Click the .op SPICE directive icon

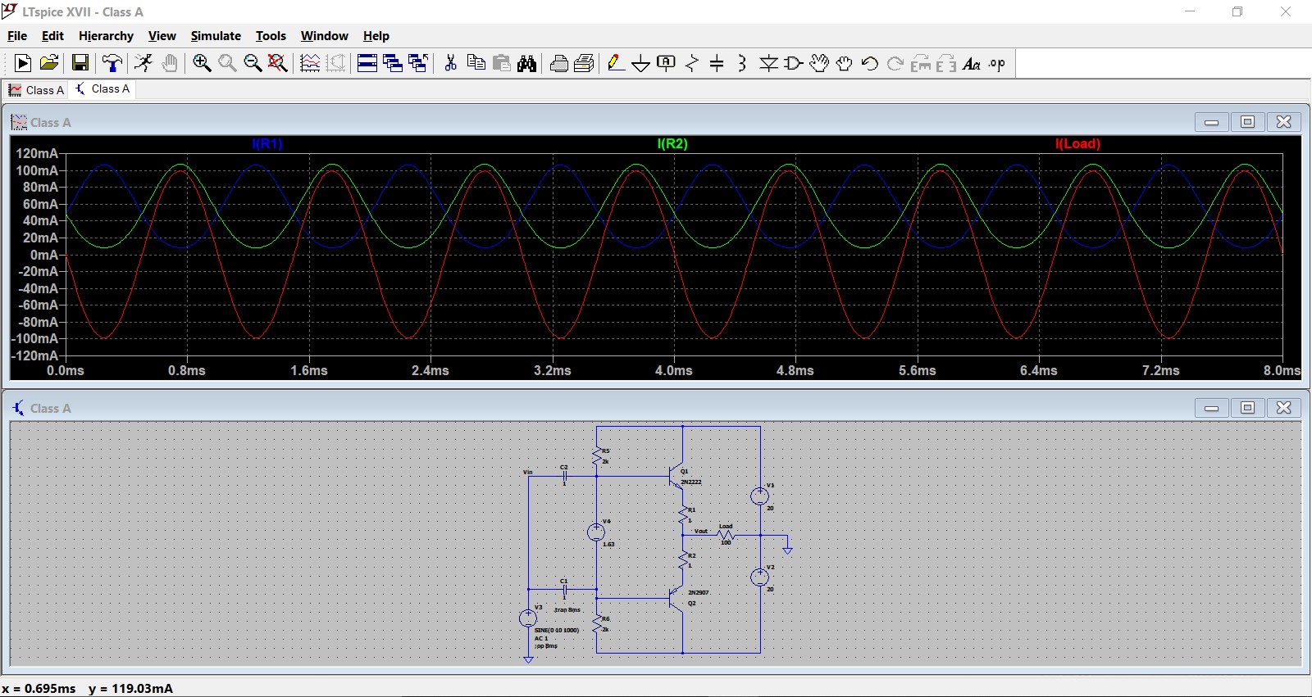[x=997, y=63]
